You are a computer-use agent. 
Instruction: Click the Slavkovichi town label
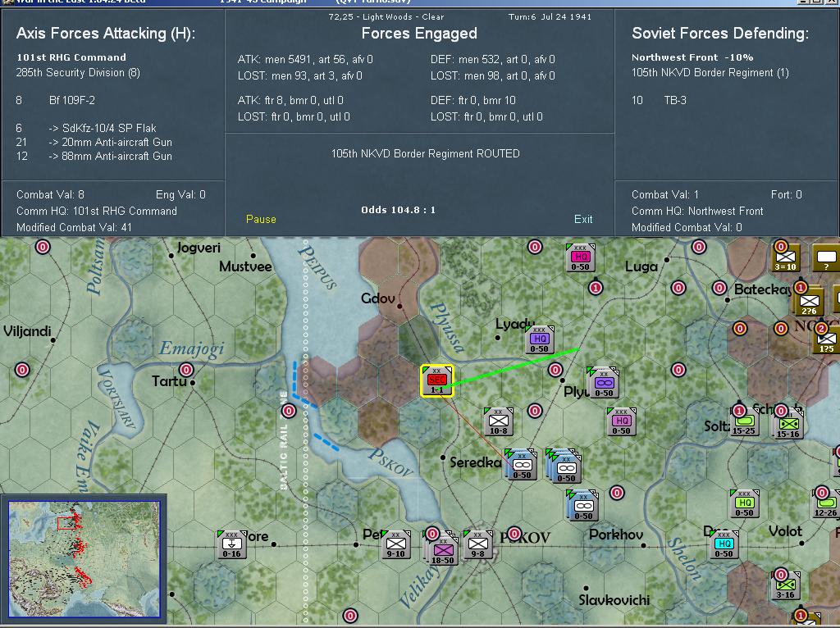pos(614,600)
